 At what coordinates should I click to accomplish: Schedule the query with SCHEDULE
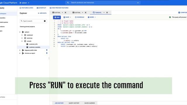coord(79,17)
